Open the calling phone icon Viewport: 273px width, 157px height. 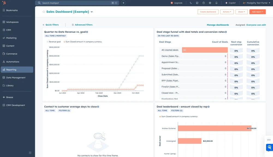click(191, 3)
